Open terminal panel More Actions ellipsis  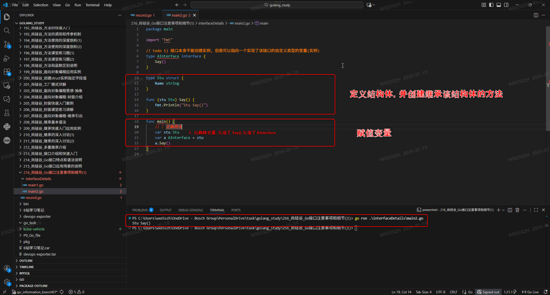(525, 210)
